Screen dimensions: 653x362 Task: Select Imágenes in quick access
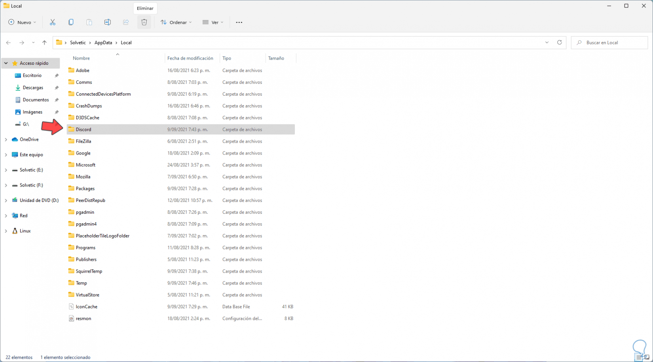point(32,112)
